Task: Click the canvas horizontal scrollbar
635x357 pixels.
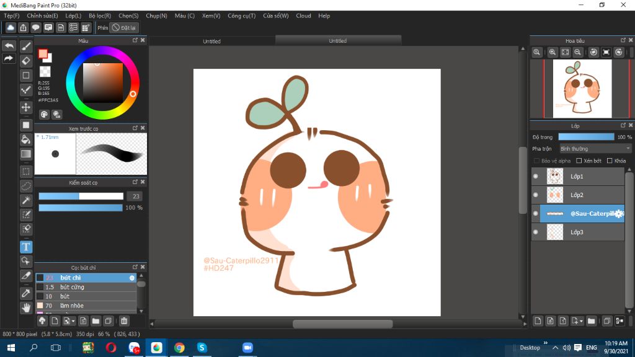Action: tap(342, 324)
